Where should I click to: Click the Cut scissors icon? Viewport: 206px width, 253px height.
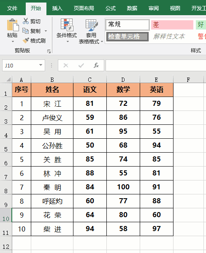point(26,21)
